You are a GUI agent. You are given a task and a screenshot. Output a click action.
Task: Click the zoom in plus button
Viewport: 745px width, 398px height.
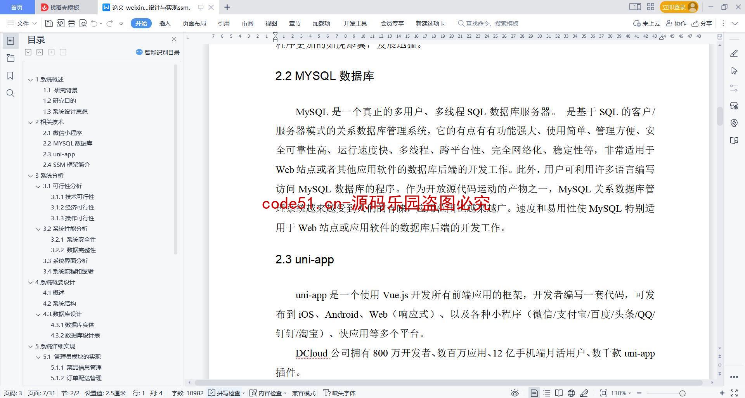[x=722, y=393]
